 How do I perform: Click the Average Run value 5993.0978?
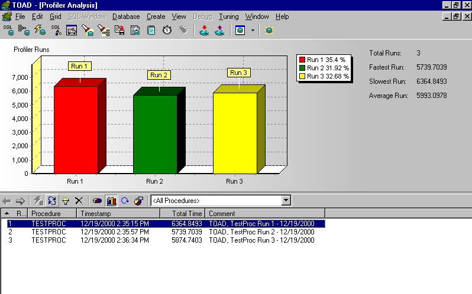[x=432, y=96]
